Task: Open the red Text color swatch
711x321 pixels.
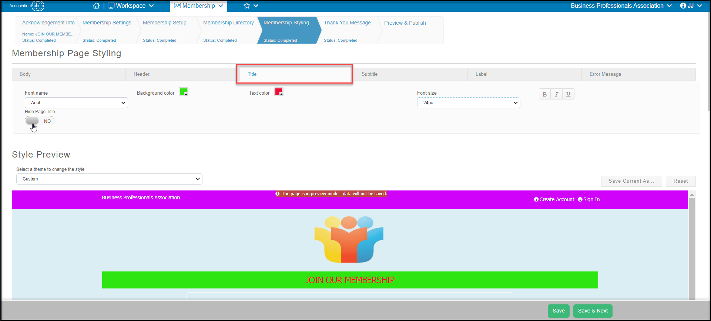Action: tap(279, 92)
